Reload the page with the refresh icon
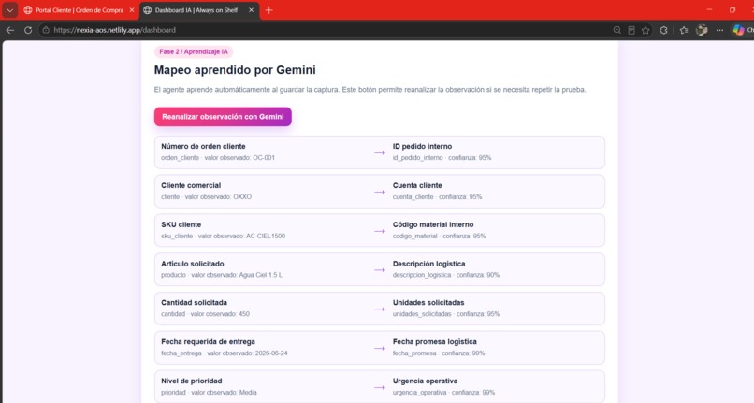The width and height of the screenshot is (754, 403). coord(28,30)
